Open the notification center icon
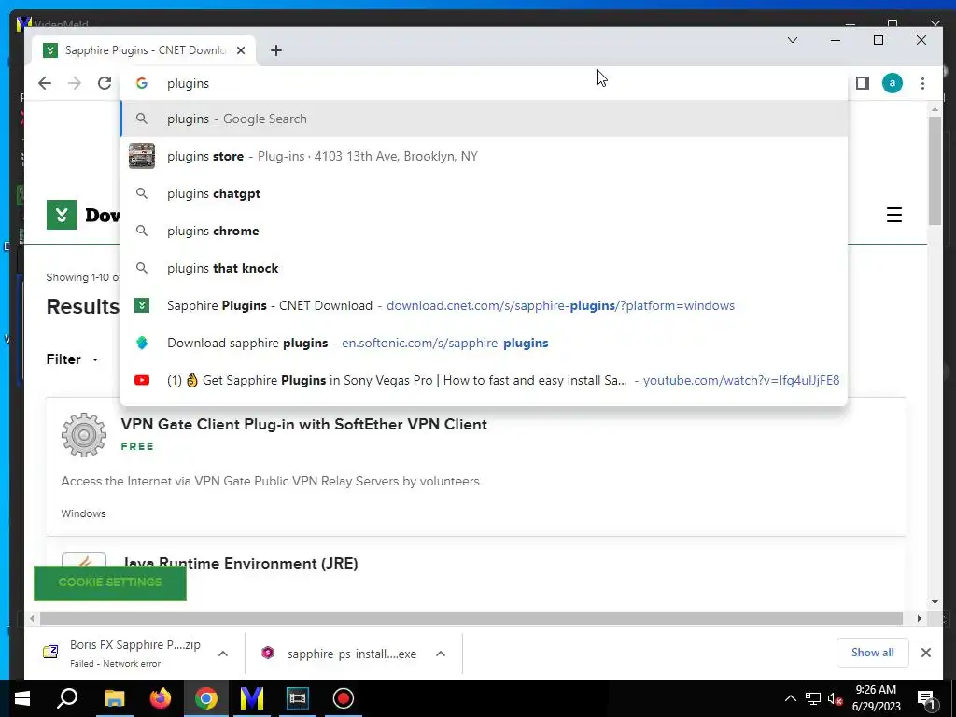The width and height of the screenshot is (956, 717). tap(925, 698)
